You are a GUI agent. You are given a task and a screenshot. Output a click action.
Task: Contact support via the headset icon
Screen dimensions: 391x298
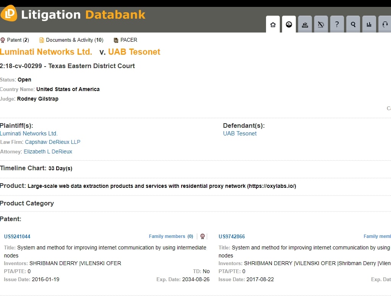tap(385, 24)
